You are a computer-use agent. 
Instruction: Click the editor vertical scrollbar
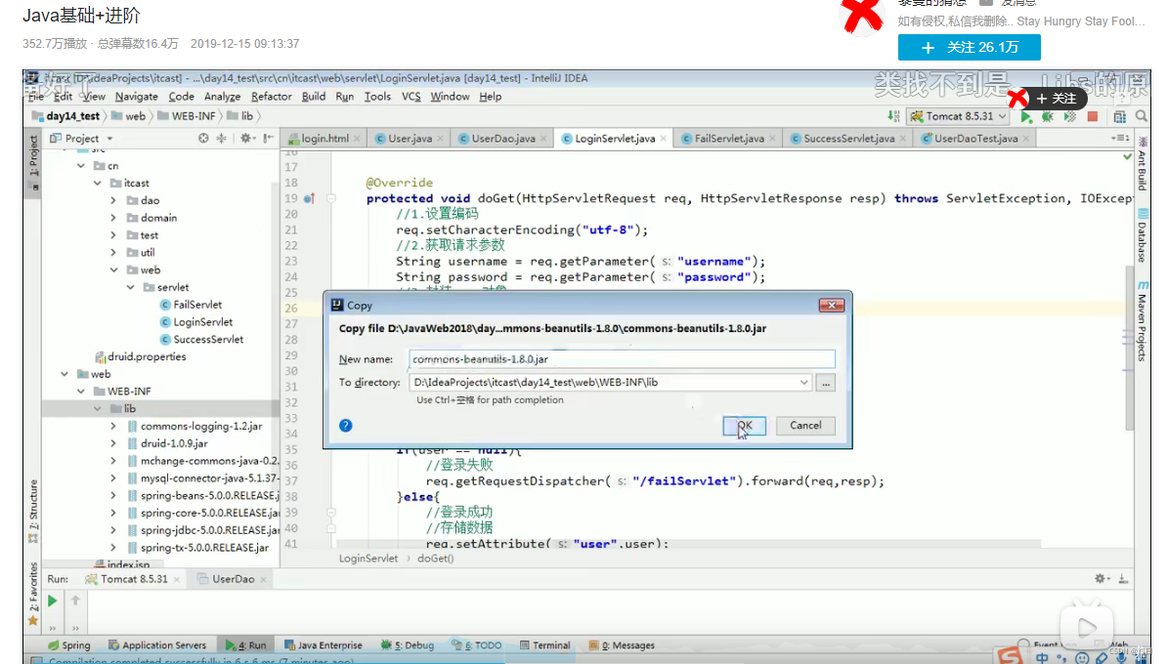pos(1129,348)
